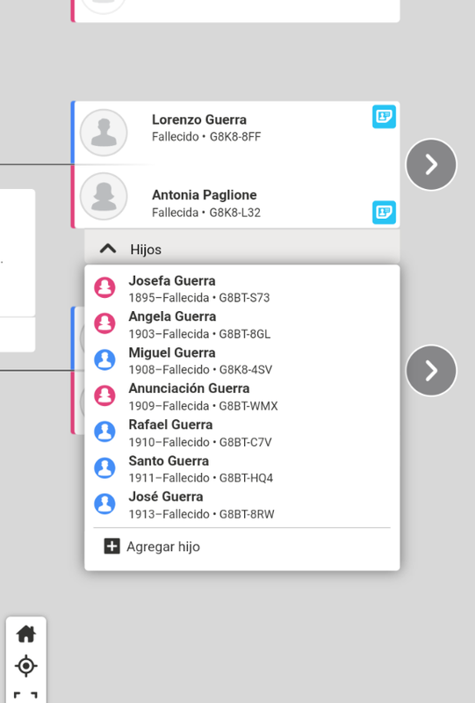475x703 pixels.
Task: Open record hints icon for Lorenzo Guerra
Action: (384, 117)
